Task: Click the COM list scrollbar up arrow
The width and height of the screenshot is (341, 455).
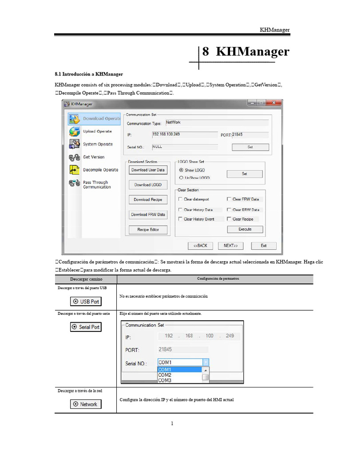Action: point(205,371)
